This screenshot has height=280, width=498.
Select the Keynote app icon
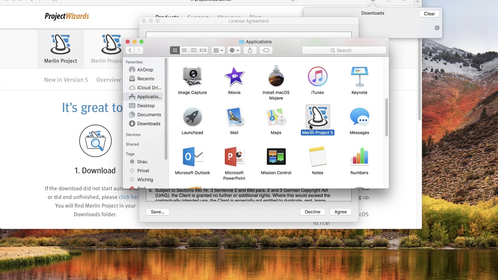coord(359,77)
